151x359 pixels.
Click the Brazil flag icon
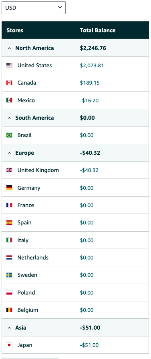tap(9, 135)
